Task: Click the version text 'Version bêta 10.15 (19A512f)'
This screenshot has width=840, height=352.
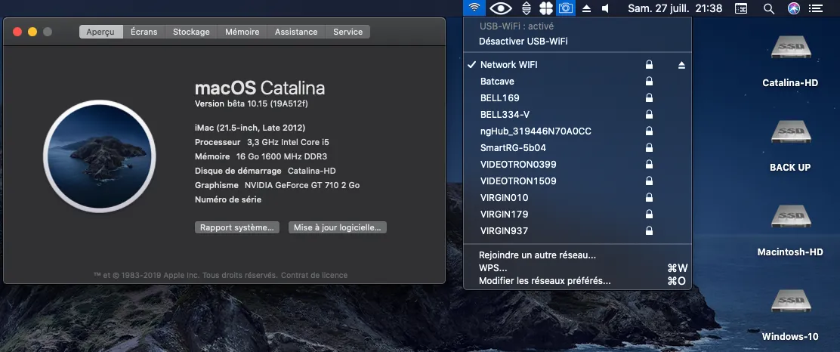Action: click(x=252, y=104)
